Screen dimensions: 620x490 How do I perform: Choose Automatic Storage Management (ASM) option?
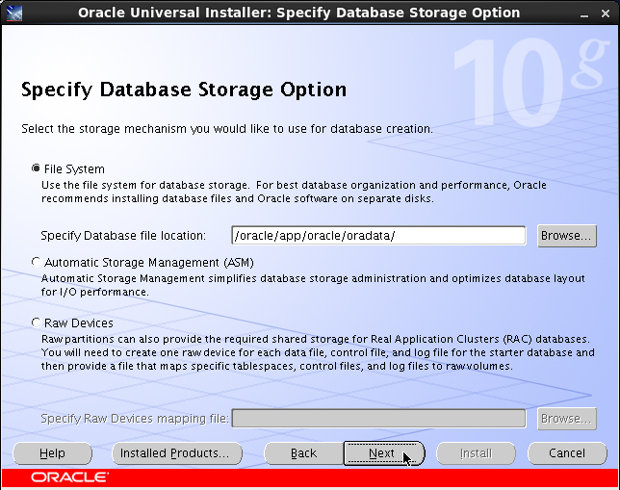tap(36, 262)
